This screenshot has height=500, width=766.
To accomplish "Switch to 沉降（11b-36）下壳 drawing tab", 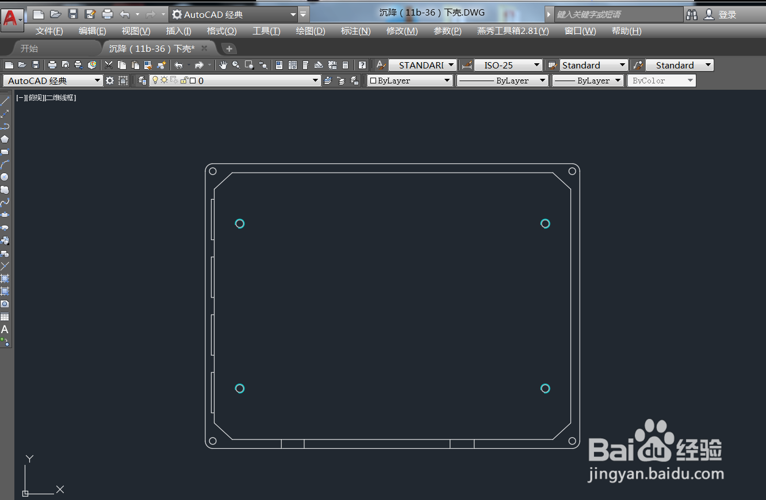I will click(152, 48).
